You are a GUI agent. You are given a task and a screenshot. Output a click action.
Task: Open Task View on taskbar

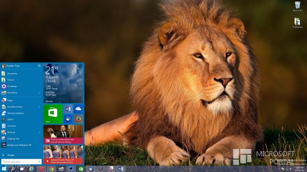[22, 169]
